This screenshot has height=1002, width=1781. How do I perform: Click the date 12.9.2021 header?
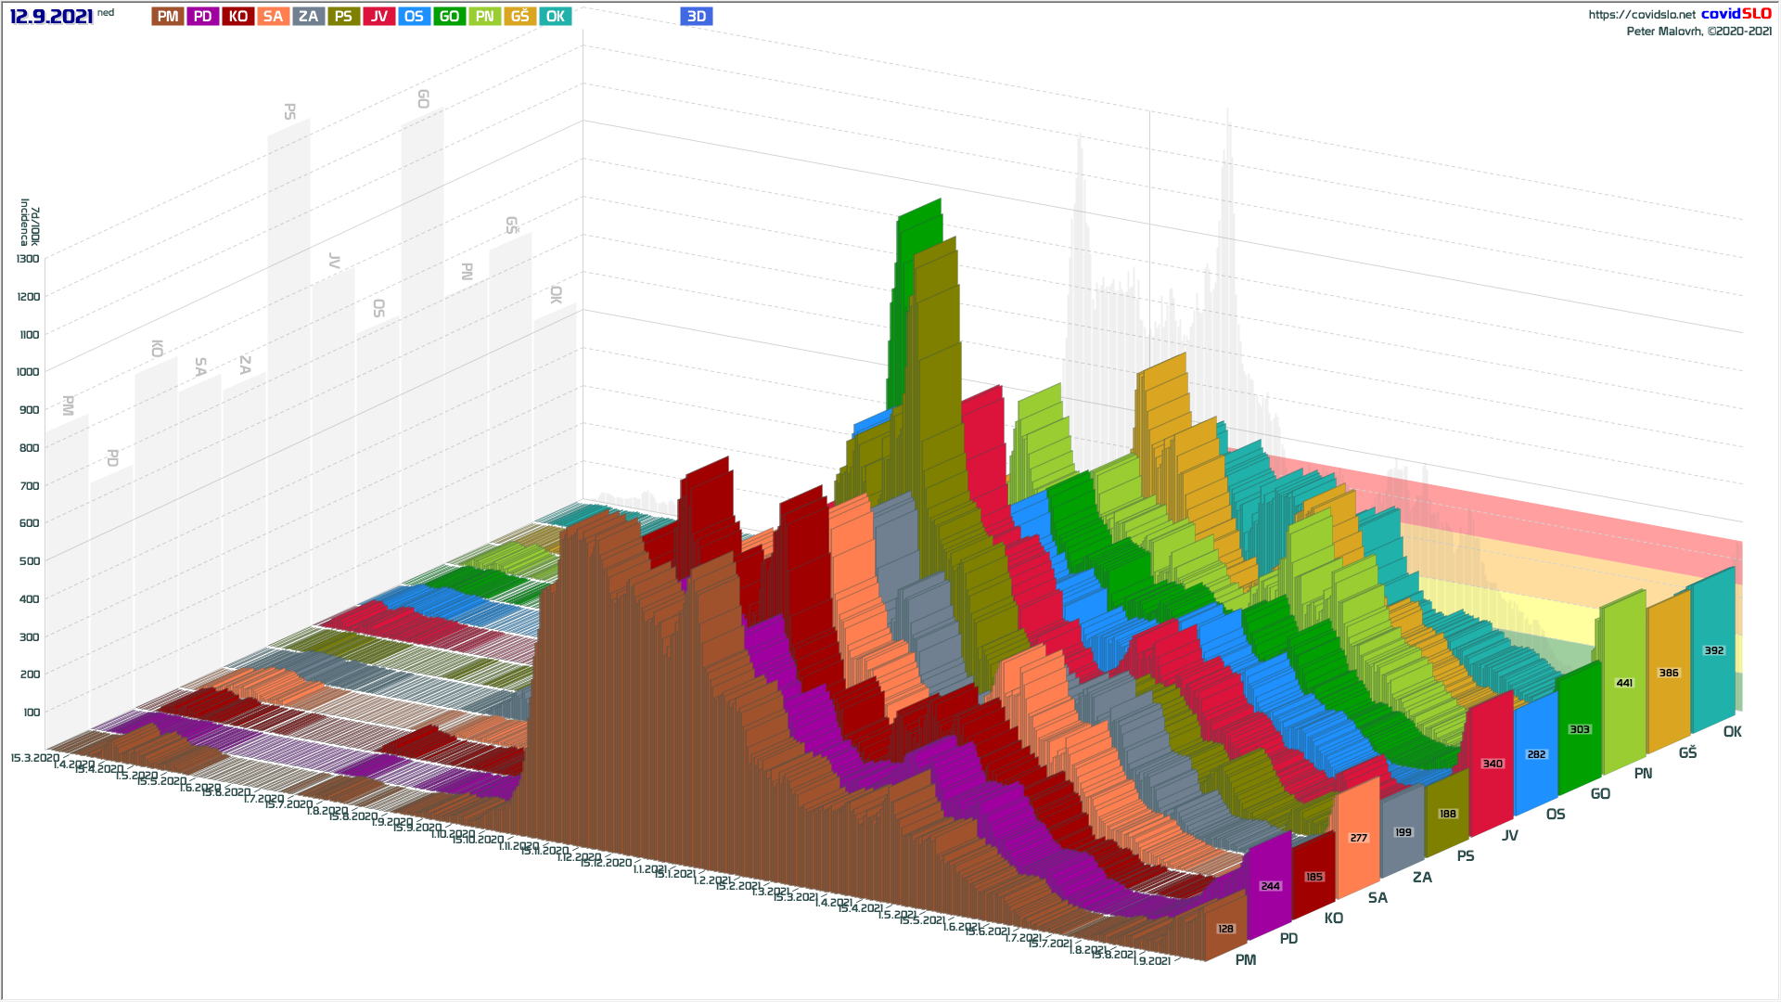[x=51, y=17]
